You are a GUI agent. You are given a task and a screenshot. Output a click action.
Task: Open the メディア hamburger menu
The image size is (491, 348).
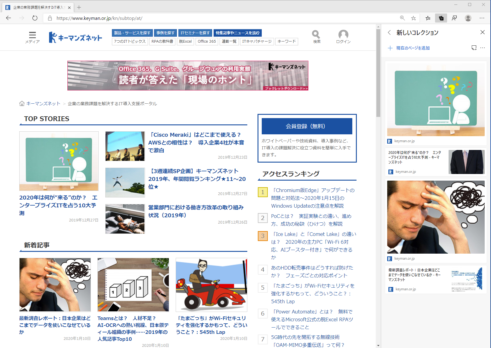(x=32, y=37)
